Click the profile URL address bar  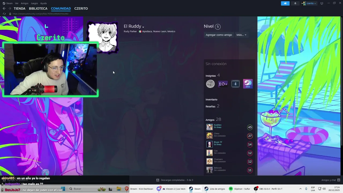pyautogui.click(x=40, y=14)
